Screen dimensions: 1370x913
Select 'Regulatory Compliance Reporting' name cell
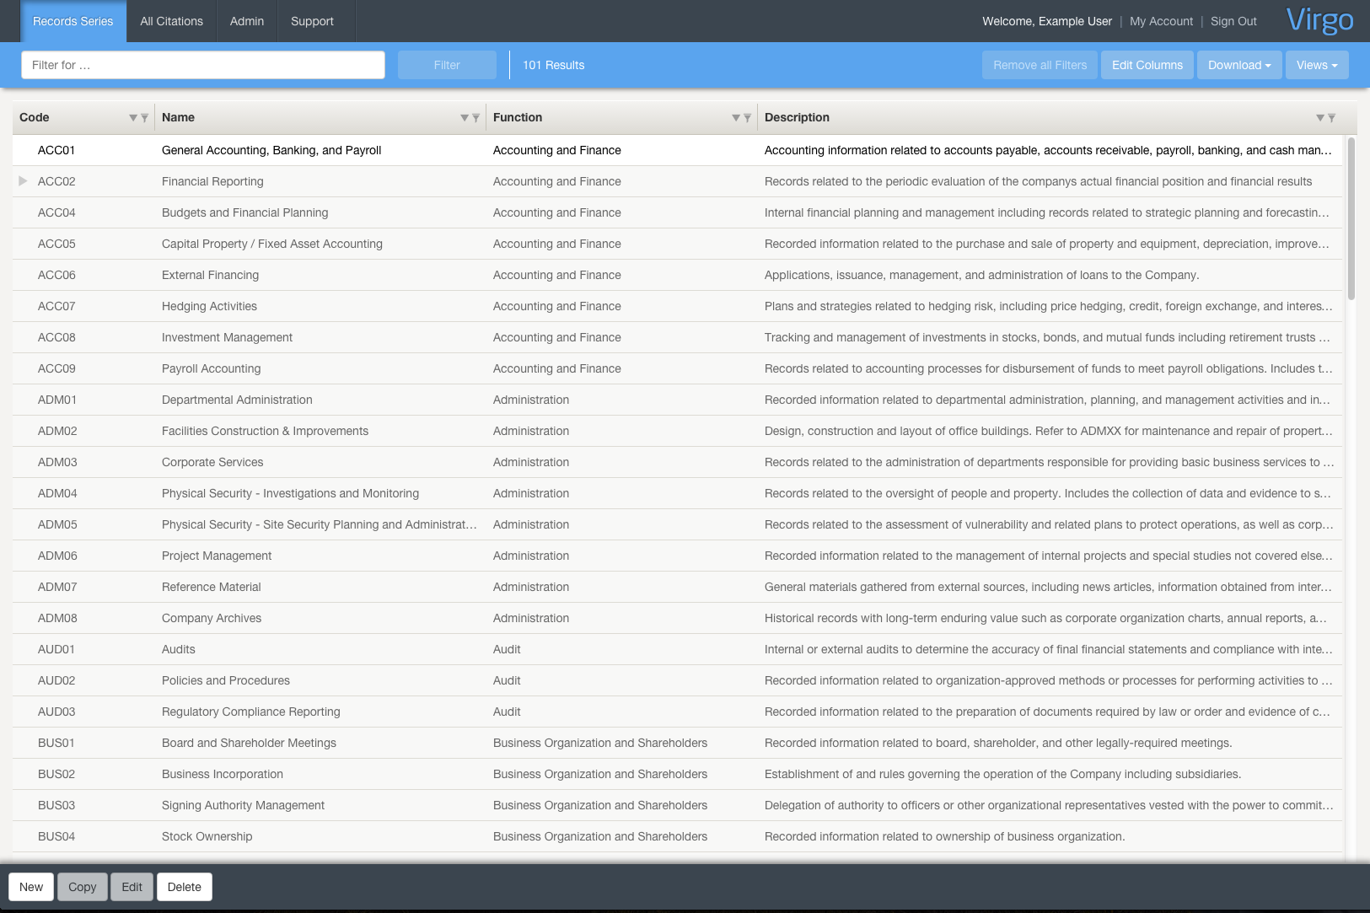click(x=251, y=712)
